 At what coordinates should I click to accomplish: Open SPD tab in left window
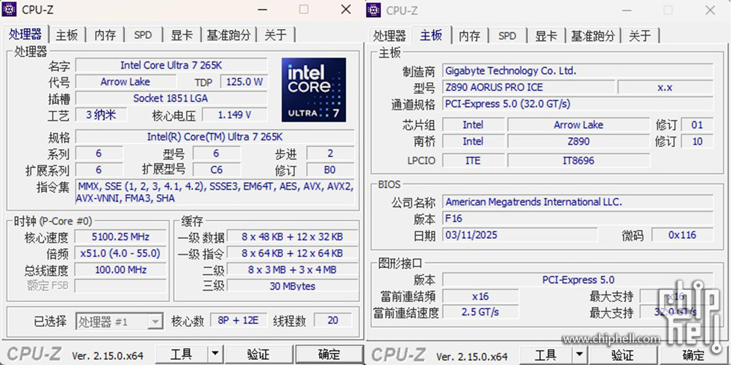tap(143, 35)
